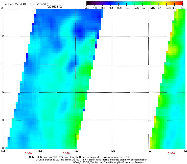Click the colorbar label -0.05
The image size is (187, 164).
tap(168, 8)
